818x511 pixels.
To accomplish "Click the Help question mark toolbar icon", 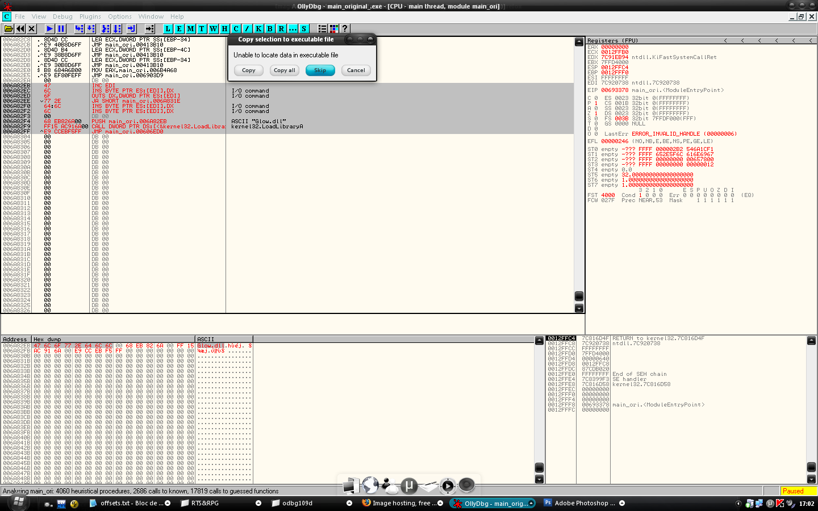I will click(344, 28).
